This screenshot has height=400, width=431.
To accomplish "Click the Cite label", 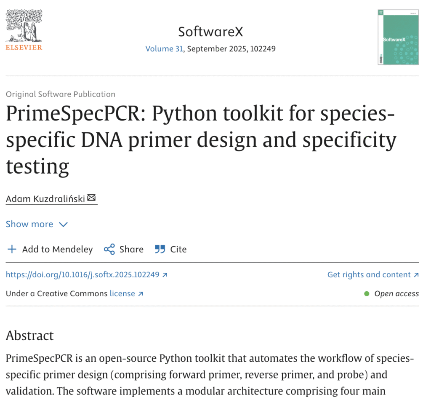I will pyautogui.click(x=178, y=249).
